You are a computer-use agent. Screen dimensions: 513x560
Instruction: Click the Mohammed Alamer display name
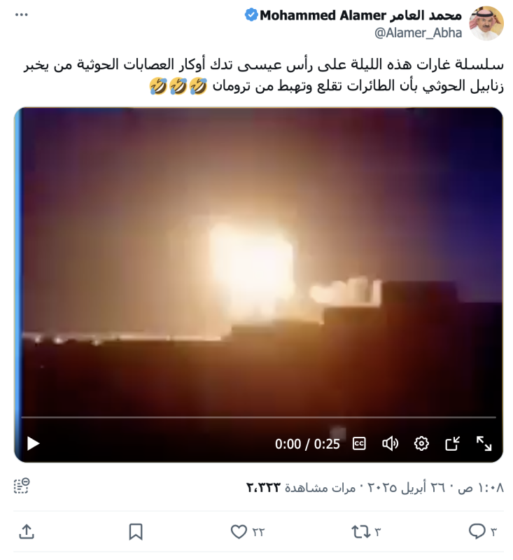361,15
